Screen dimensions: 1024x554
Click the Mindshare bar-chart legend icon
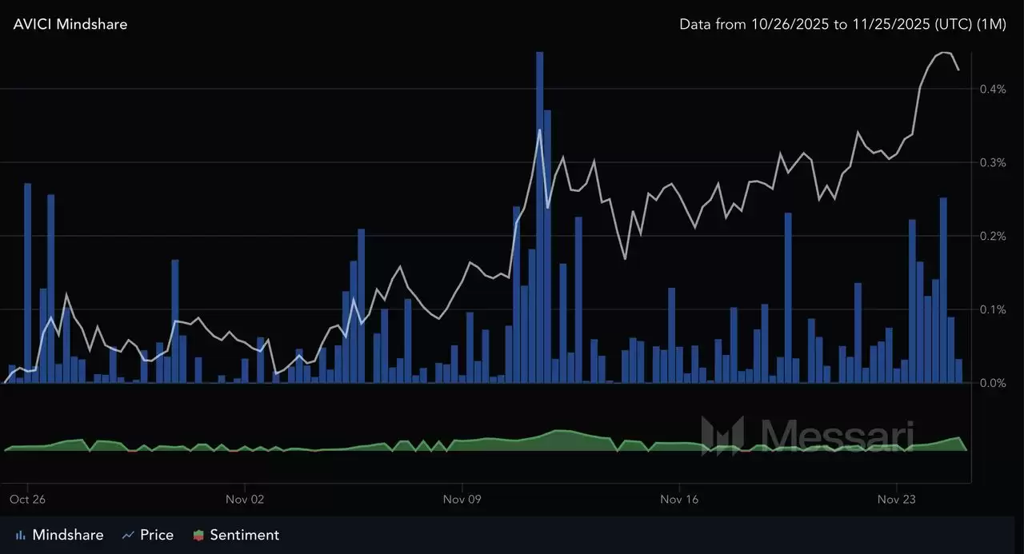(x=20, y=536)
